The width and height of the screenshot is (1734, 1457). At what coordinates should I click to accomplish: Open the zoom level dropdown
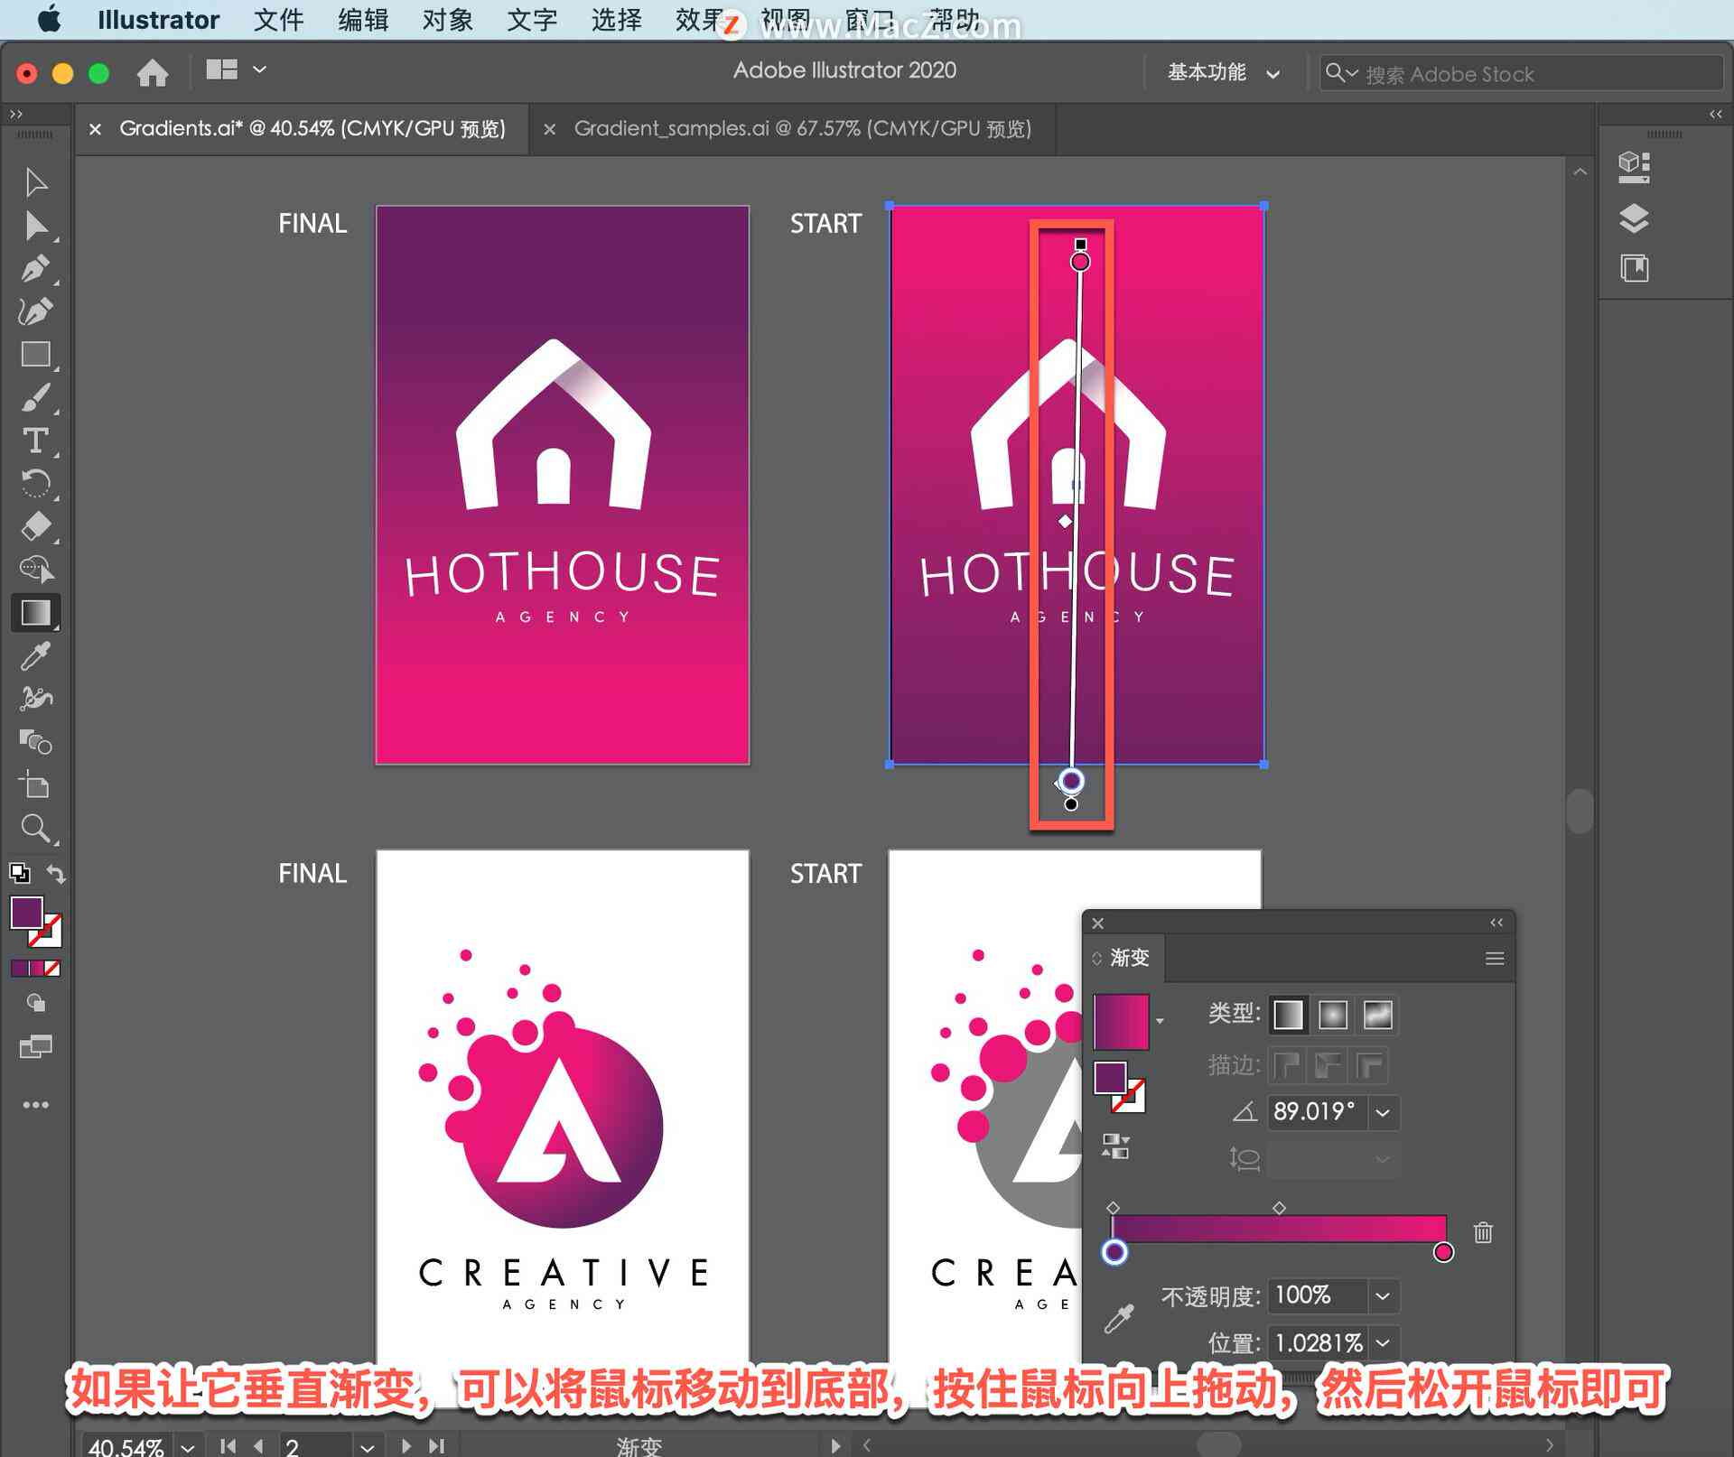187,1446
